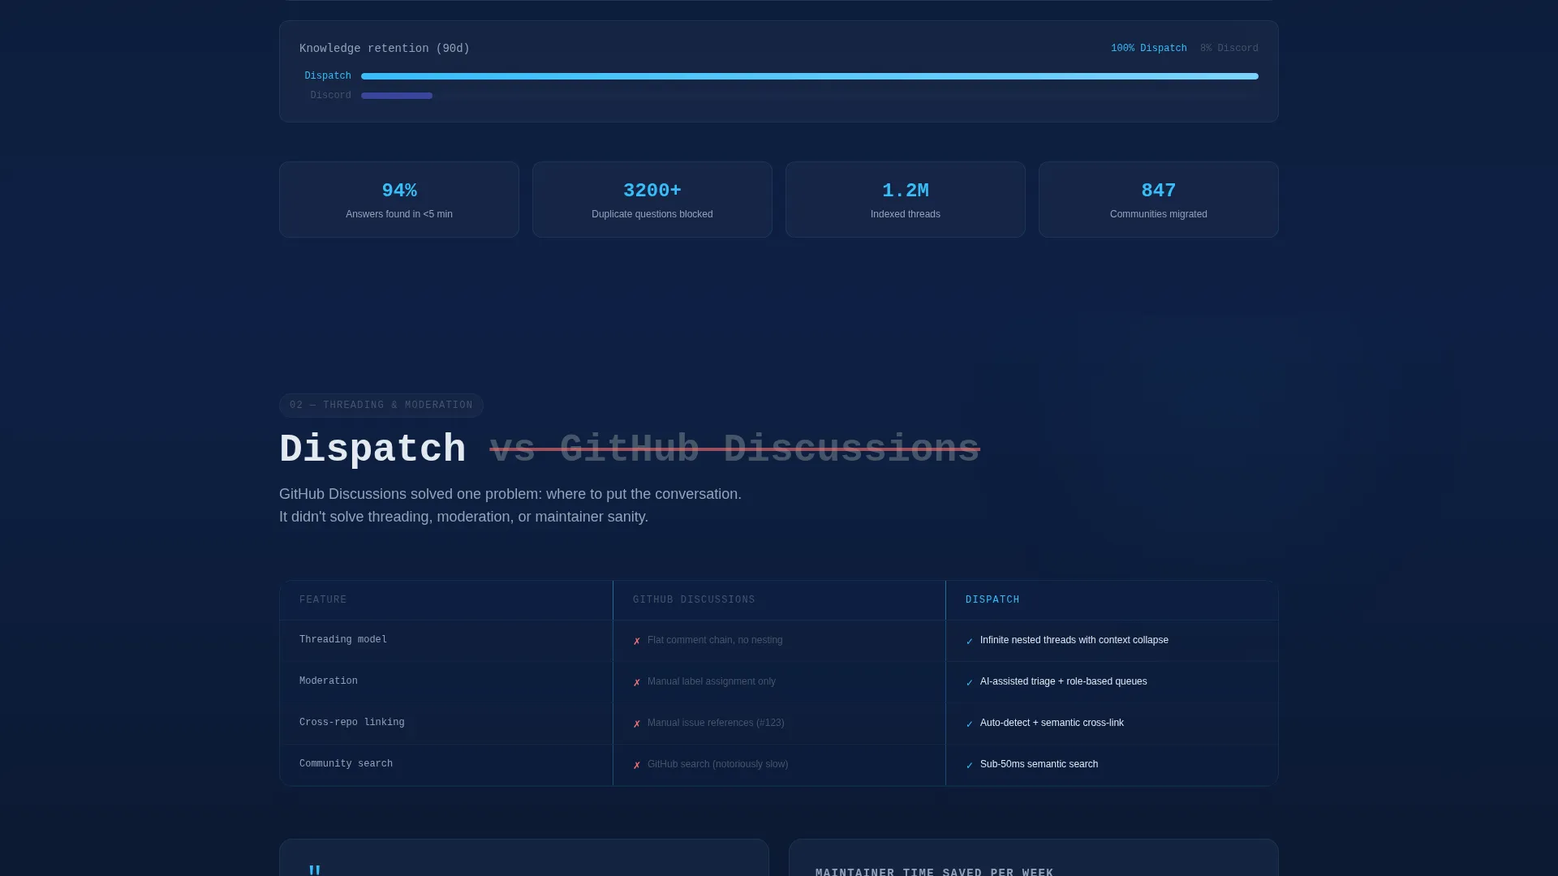Click the Manual issue references (#123) cell
The width and height of the screenshot is (1558, 876).
coord(716,723)
